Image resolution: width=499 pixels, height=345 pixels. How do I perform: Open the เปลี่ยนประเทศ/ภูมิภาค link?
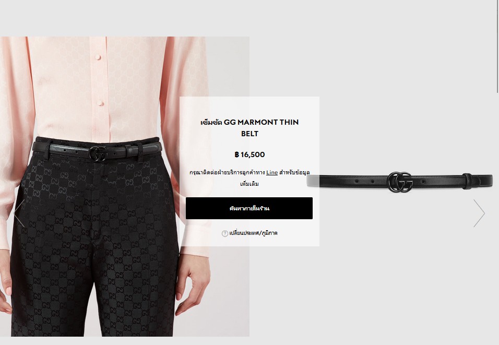click(253, 233)
